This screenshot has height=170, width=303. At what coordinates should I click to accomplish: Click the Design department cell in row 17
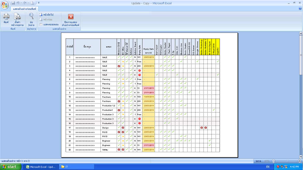point(109,128)
